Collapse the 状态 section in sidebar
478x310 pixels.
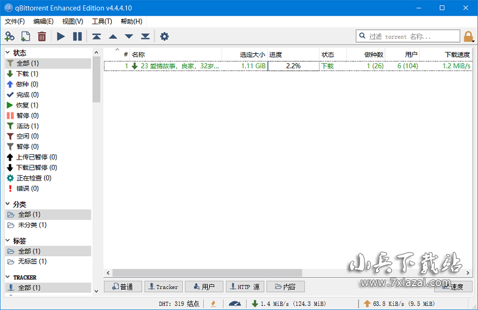(x=8, y=53)
